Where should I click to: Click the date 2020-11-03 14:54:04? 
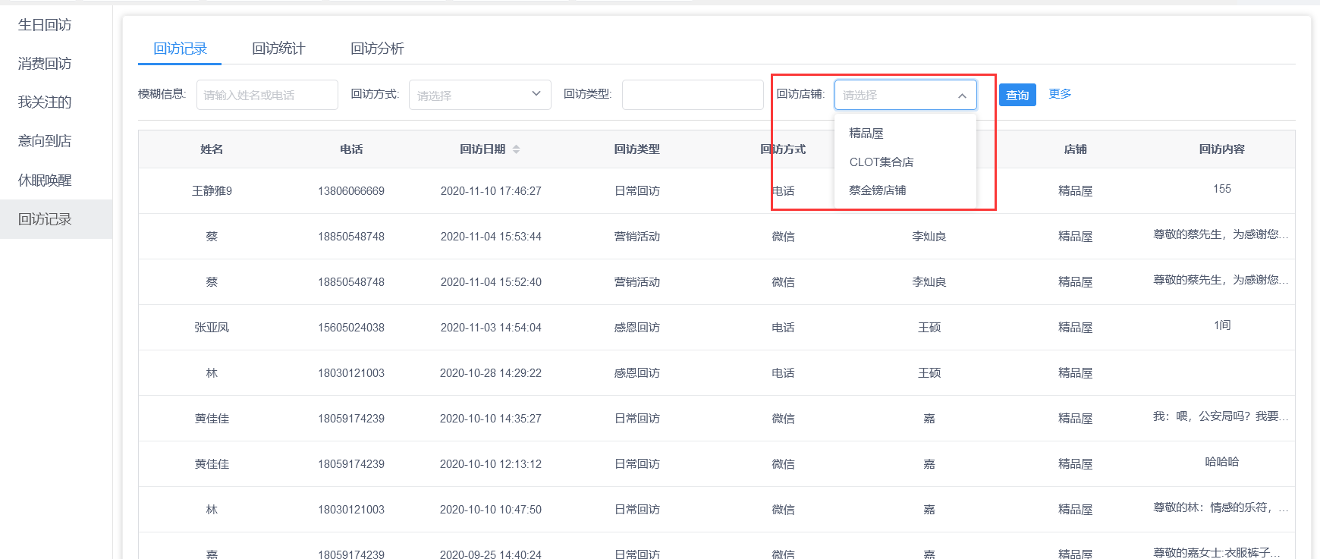pyautogui.click(x=491, y=328)
